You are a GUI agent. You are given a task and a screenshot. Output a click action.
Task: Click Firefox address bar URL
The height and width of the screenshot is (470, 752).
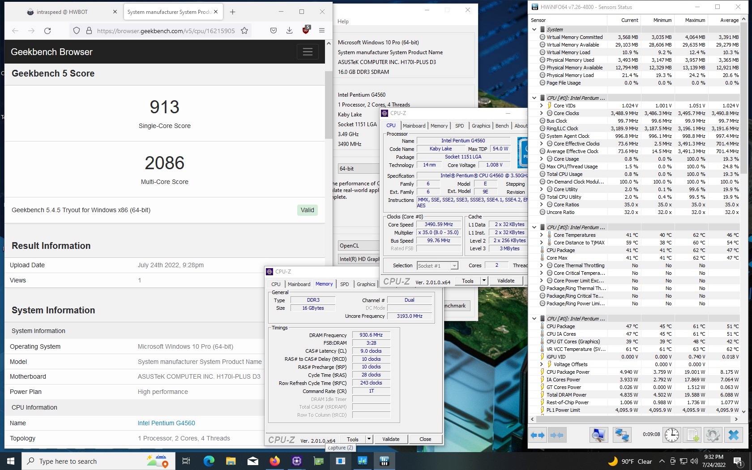(166, 31)
